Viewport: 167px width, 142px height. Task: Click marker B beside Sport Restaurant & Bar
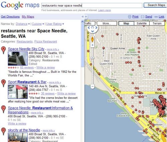point(3,83)
